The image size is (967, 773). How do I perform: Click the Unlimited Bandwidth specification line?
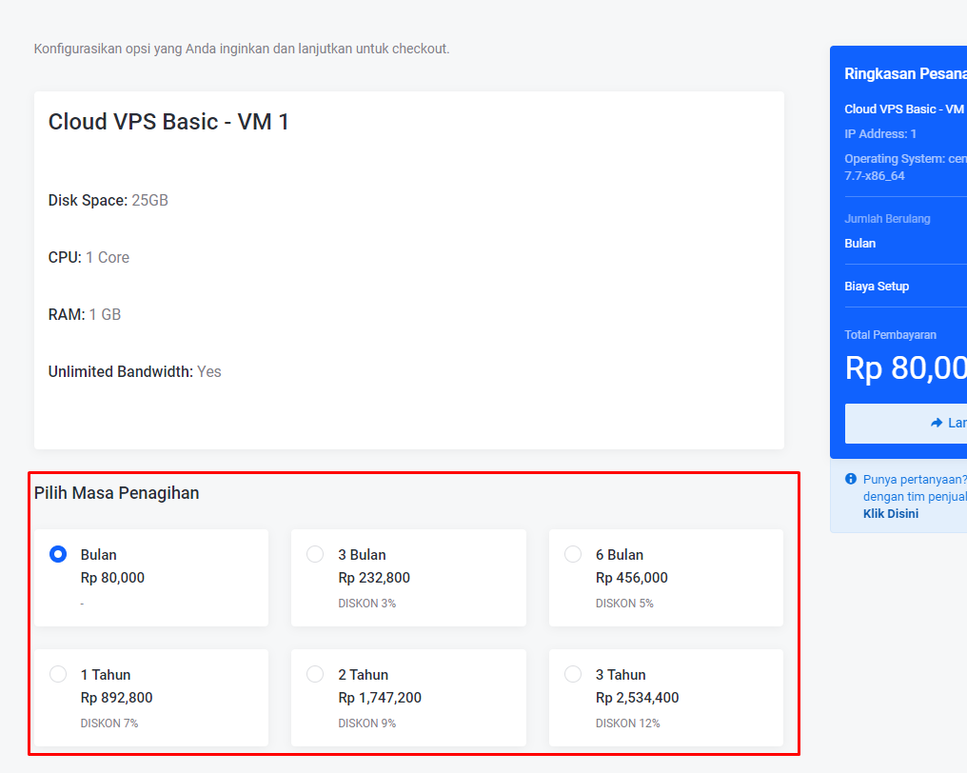pyautogui.click(x=134, y=371)
